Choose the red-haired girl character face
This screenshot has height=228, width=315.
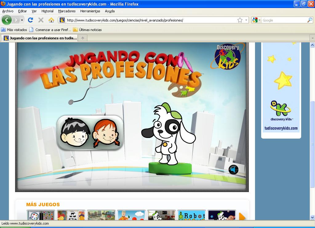point(106,133)
